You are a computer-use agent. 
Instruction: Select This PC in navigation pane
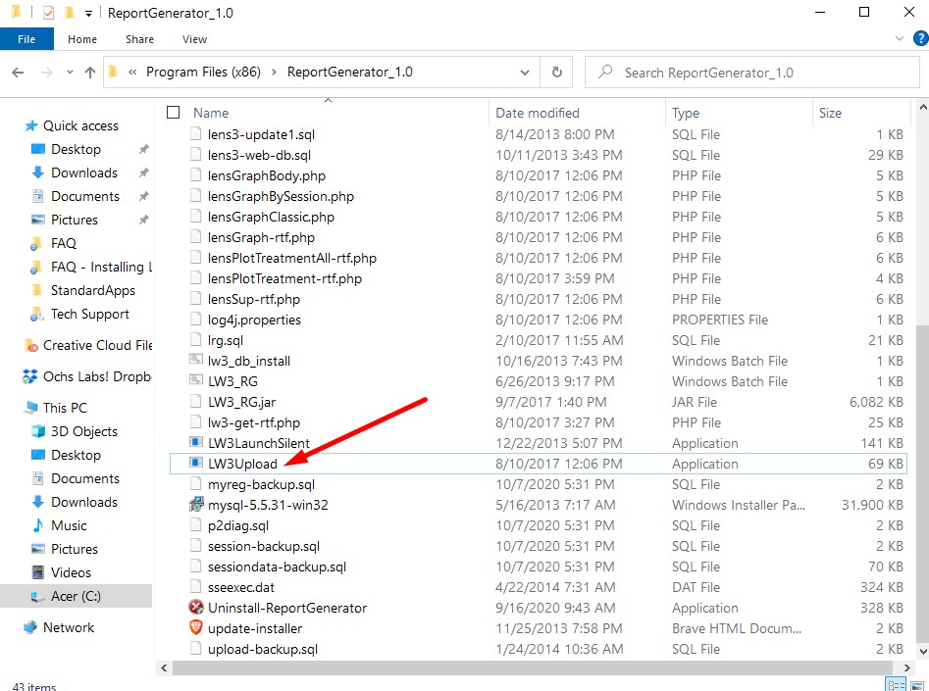(x=65, y=408)
